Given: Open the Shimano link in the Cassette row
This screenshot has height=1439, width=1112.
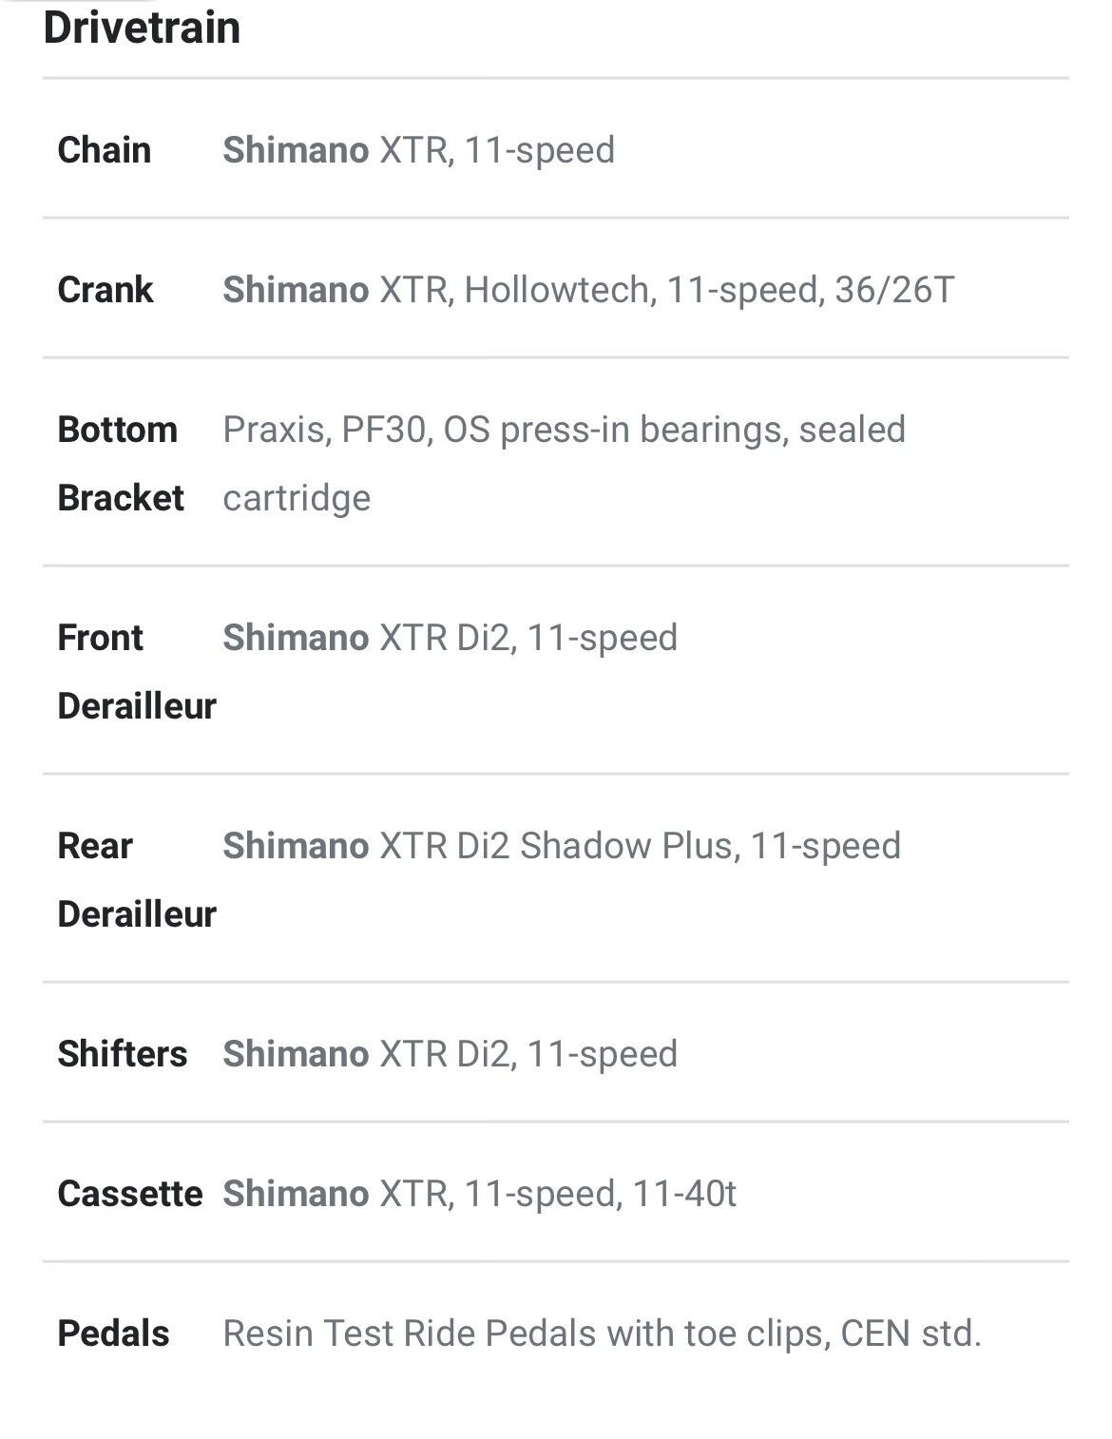Looking at the screenshot, I should tap(296, 1194).
